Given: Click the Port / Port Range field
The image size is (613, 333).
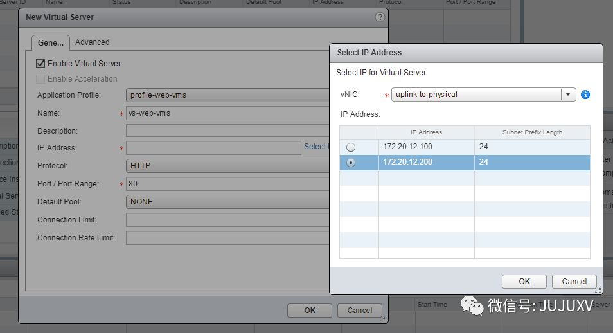Looking at the screenshot, I should 227,183.
